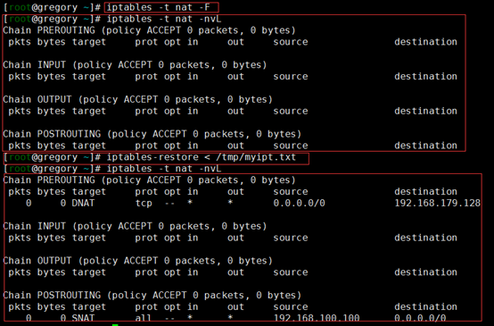
Task: Click the 0.0.0.0/0 destination in SNAT row
Action: click(420, 318)
